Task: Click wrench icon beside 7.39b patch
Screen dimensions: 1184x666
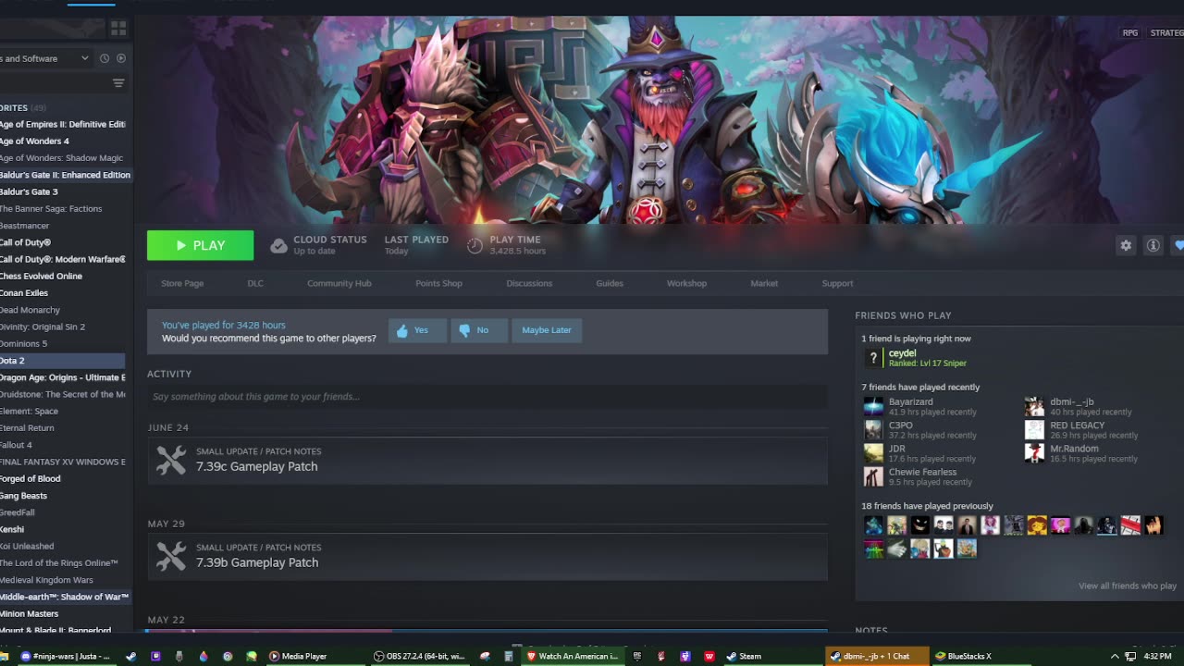Action: click(x=171, y=556)
